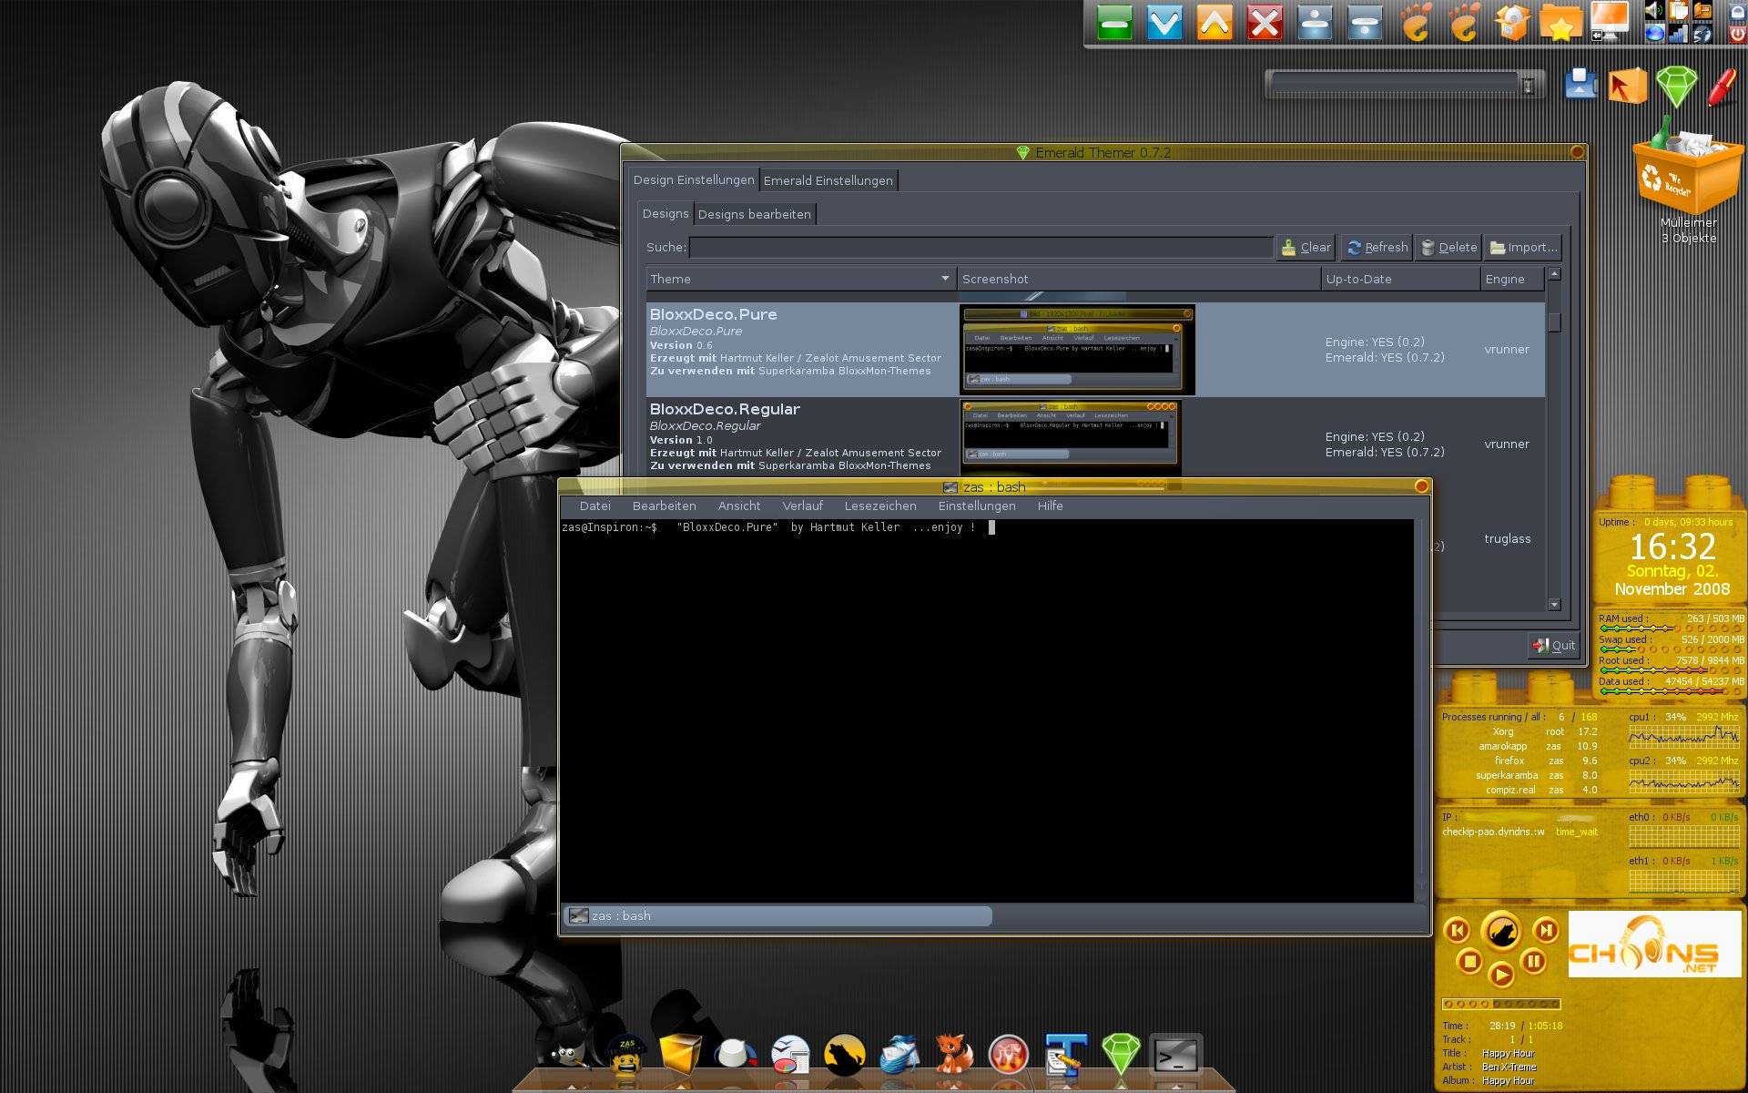
Task: Click theme list scrollbar down arrow
Action: pos(1554,604)
